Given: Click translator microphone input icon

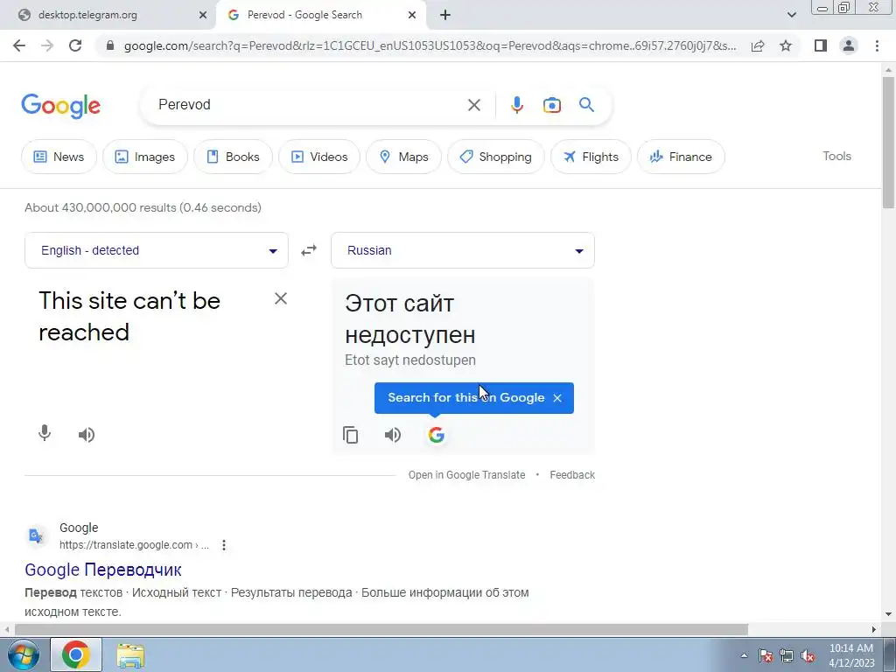Looking at the screenshot, I should pyautogui.click(x=45, y=434).
